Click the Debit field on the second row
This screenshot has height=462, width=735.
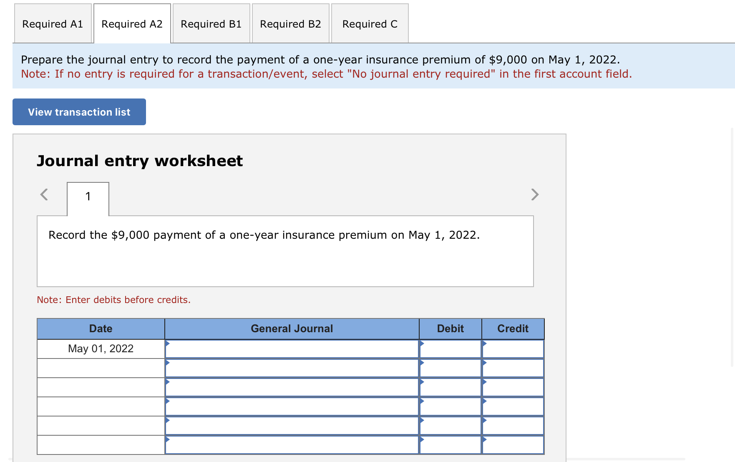tap(450, 368)
